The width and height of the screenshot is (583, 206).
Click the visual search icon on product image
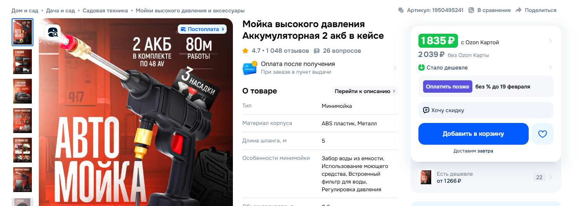(53, 32)
